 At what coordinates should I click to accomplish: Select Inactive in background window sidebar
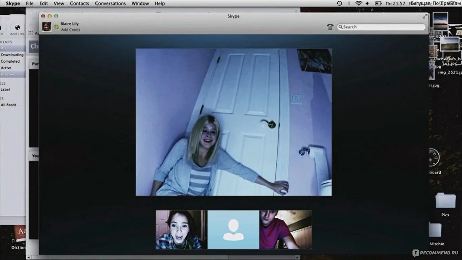point(13,74)
